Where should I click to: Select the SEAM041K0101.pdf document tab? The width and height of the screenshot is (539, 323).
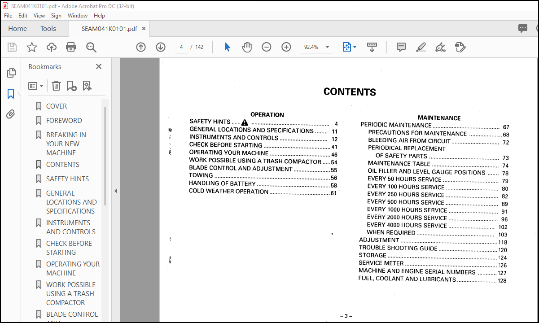(109, 29)
